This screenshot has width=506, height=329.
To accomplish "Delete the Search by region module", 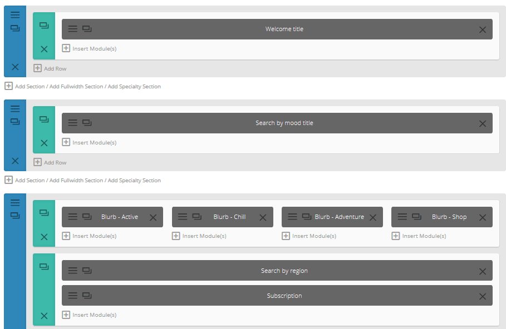I will coord(483,271).
